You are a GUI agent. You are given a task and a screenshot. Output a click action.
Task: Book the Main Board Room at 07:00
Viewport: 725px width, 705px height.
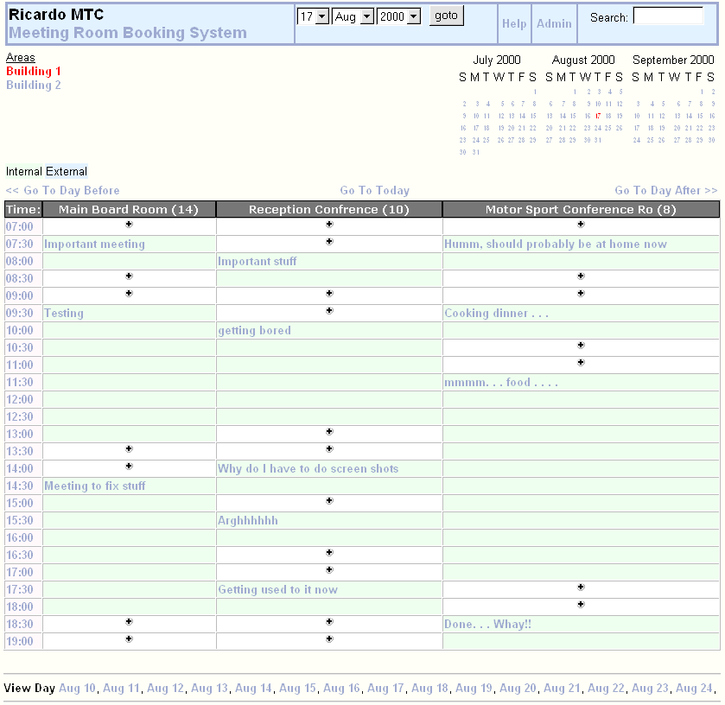click(x=129, y=225)
